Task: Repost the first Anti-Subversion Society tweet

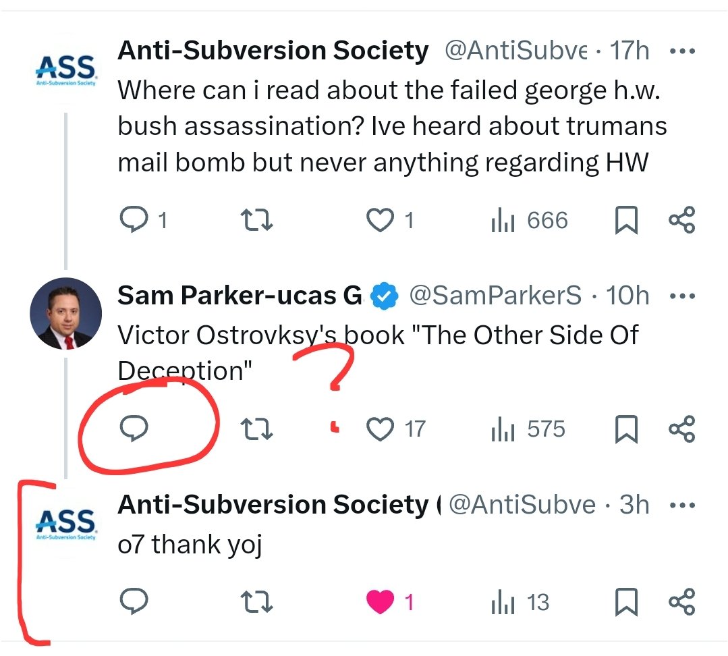Action: [x=257, y=220]
